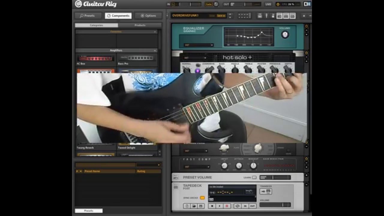The image size is (384, 216).
Task: Click the Tapedeck Transfer button
Action: pyautogui.click(x=266, y=191)
